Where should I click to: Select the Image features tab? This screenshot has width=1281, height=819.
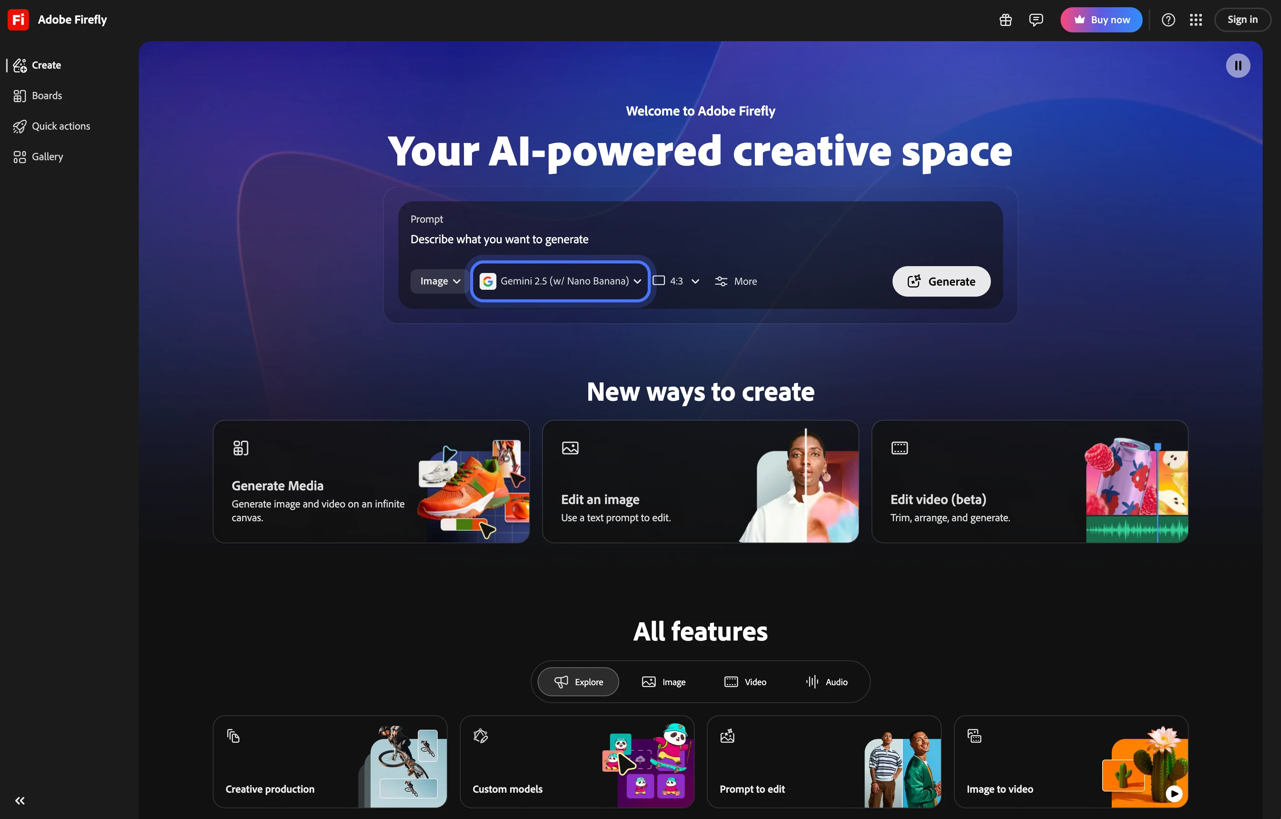[663, 682]
